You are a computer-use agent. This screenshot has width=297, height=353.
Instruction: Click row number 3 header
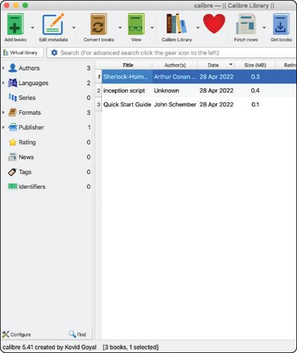(98, 104)
